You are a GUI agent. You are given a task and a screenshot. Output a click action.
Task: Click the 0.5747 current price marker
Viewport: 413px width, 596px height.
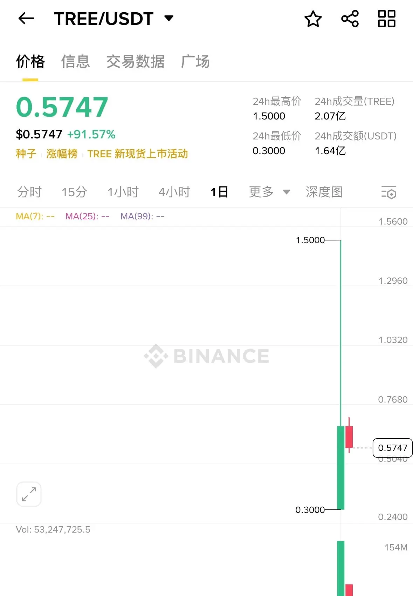pos(393,448)
